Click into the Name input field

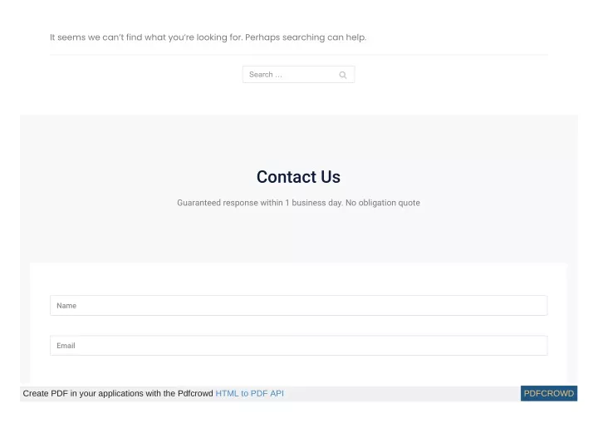click(x=299, y=306)
